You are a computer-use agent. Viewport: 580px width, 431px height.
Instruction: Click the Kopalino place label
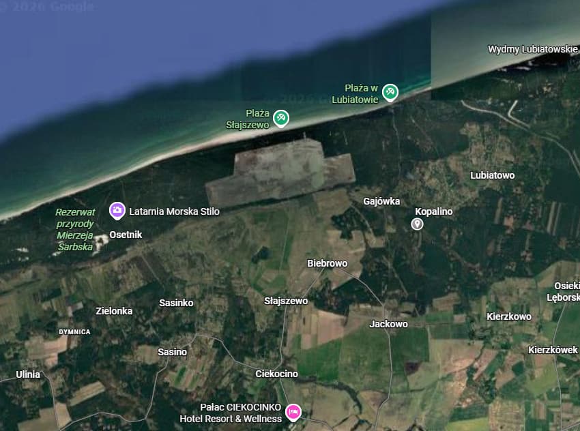click(433, 211)
